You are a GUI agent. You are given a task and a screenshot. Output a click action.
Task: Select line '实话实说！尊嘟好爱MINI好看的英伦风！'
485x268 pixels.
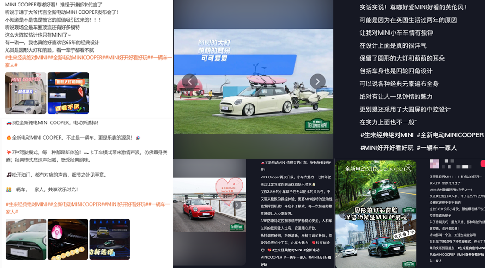pyautogui.click(x=413, y=7)
